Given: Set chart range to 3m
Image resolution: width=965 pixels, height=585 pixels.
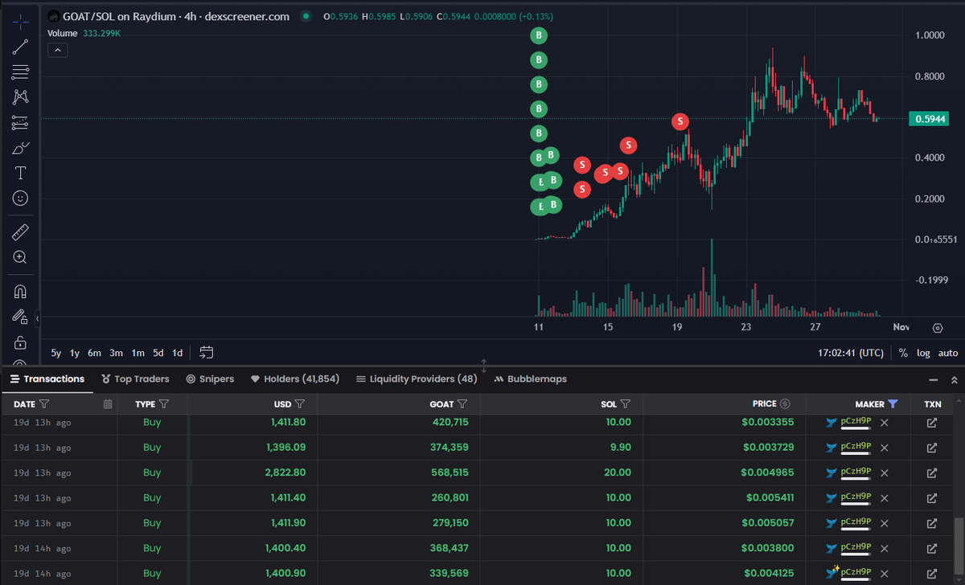Looking at the screenshot, I should click(x=116, y=353).
